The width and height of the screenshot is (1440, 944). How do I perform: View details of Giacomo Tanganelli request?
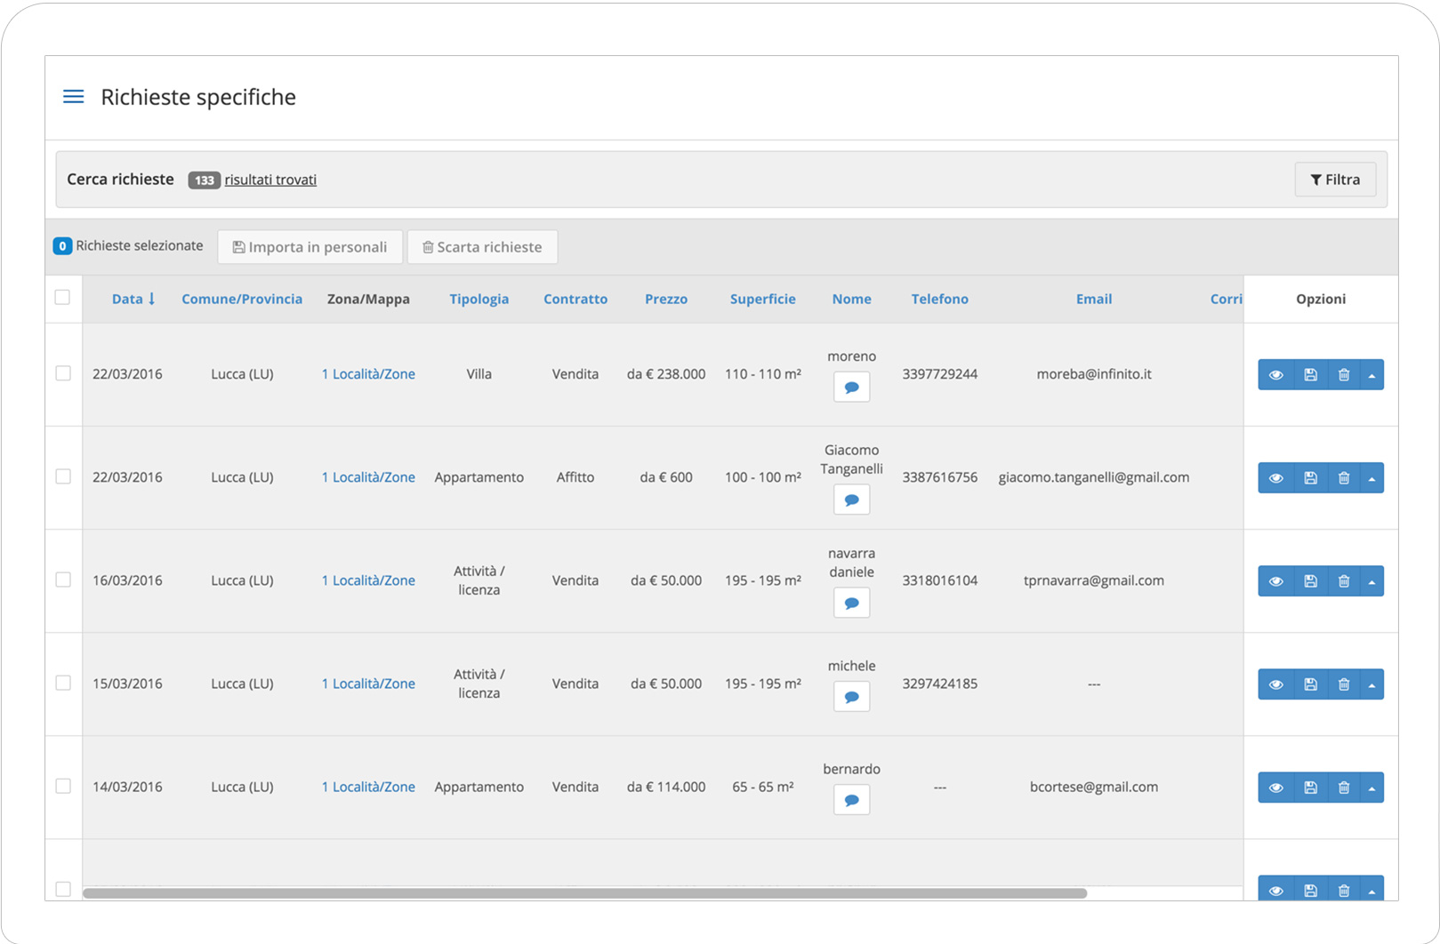click(1275, 477)
